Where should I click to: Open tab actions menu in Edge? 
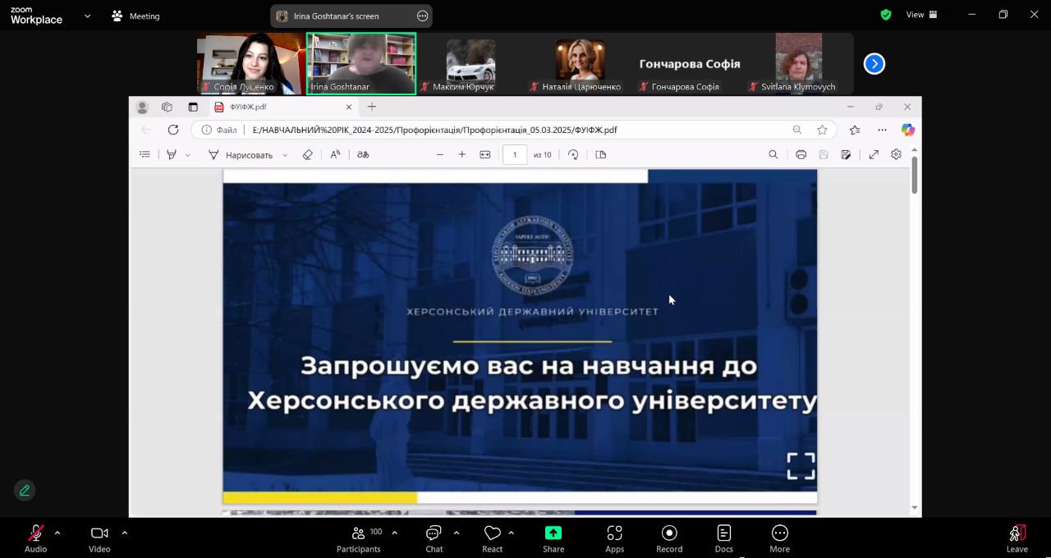point(193,107)
